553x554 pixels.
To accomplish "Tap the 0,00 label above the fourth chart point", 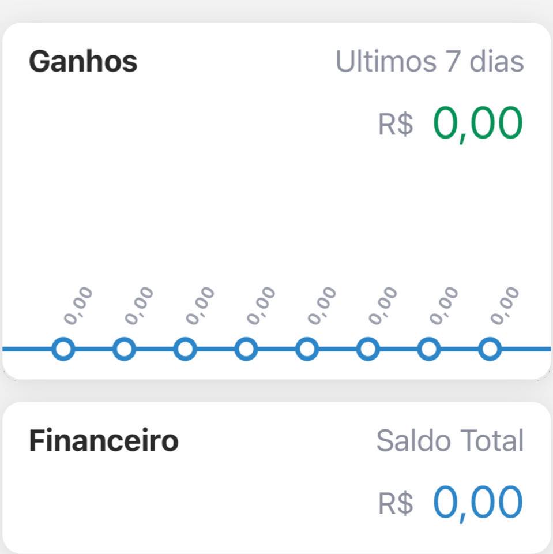I will (260, 305).
